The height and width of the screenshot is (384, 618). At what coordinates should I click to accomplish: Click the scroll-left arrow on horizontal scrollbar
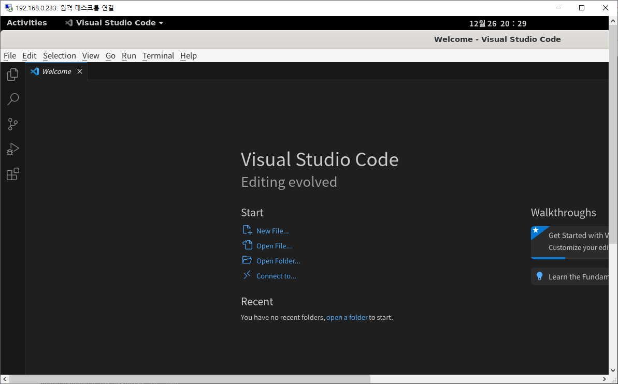(4, 379)
